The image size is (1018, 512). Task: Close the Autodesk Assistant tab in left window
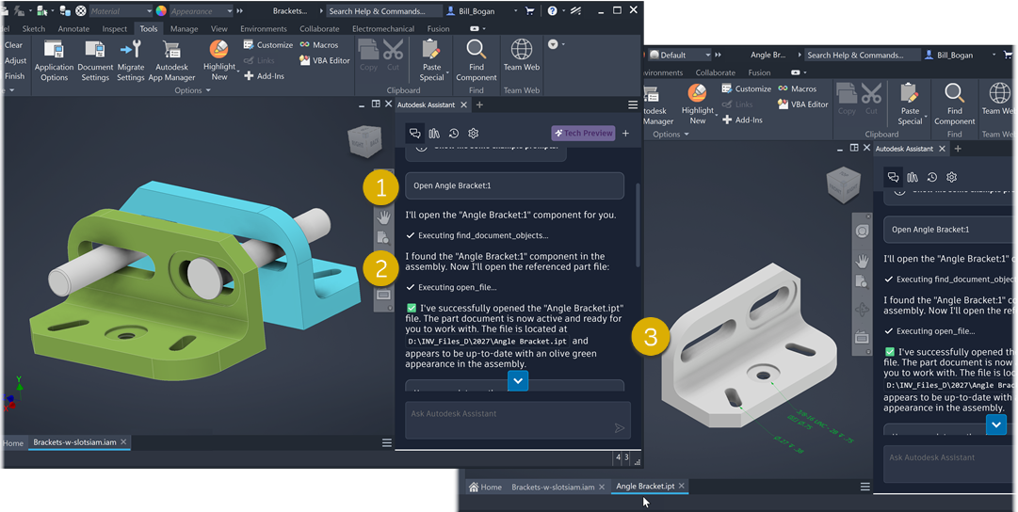463,104
